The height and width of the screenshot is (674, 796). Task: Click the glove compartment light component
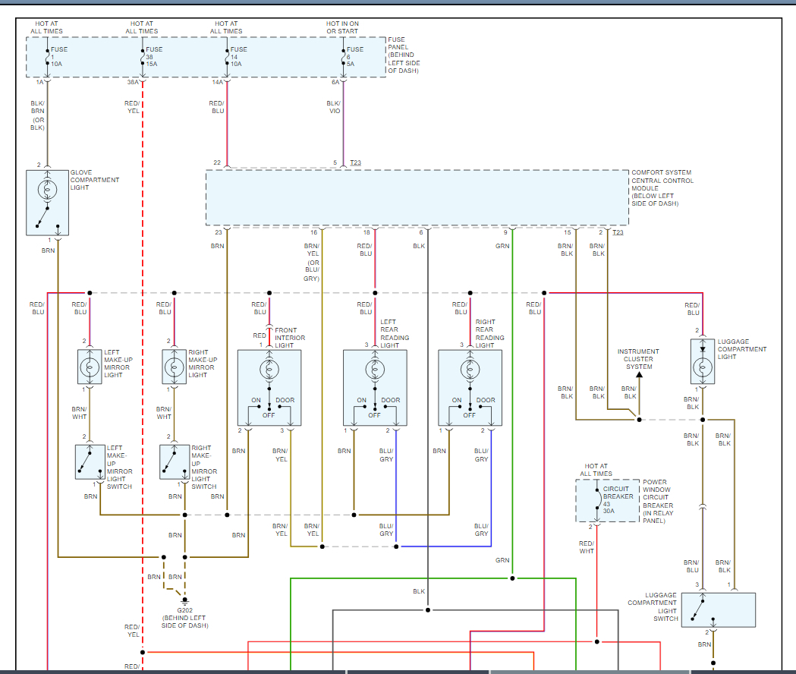tap(49, 203)
